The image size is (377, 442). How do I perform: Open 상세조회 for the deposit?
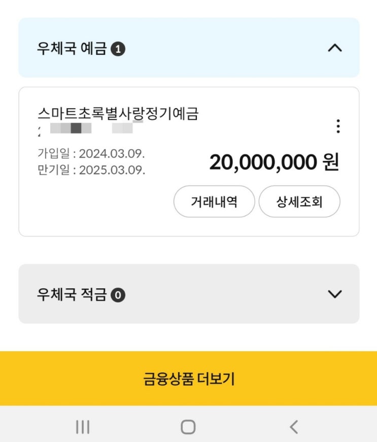[299, 202]
